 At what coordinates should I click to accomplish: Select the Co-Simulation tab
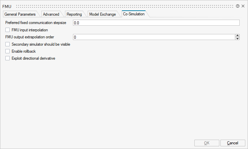[x=134, y=14]
